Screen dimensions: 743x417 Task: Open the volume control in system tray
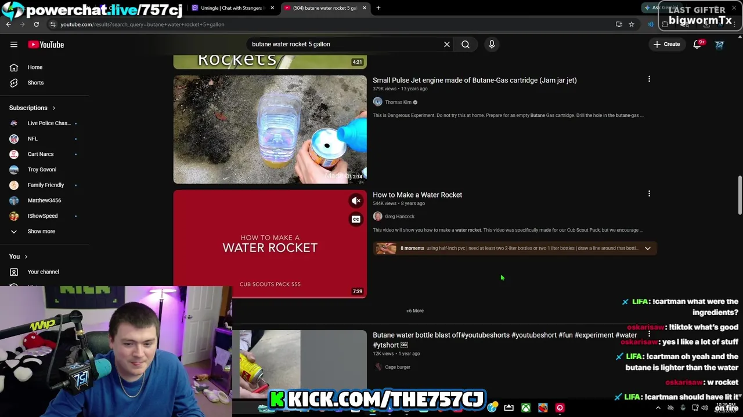point(705,408)
